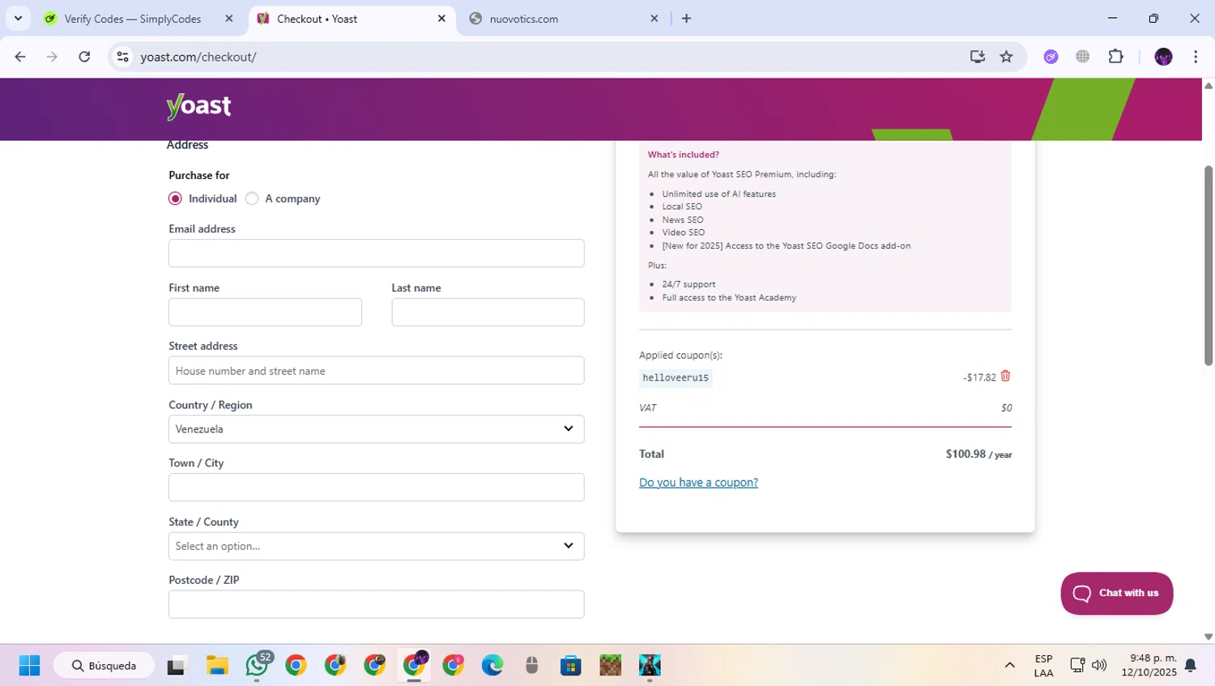Open the Country / Region dropdown showing Venezuela
The width and height of the screenshot is (1215, 686).
376,429
